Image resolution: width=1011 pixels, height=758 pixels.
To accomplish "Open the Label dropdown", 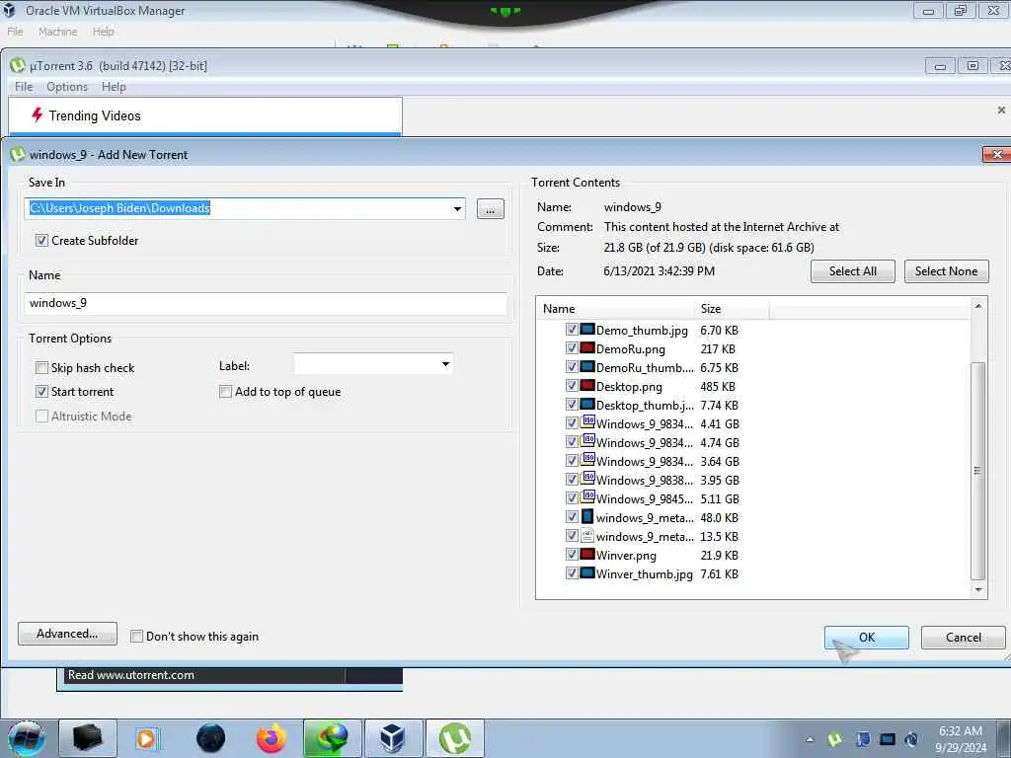I will coord(445,365).
